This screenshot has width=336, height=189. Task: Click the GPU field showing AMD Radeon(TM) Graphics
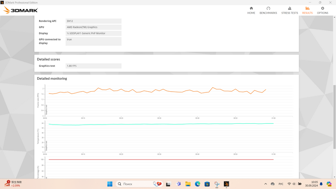pos(93,27)
